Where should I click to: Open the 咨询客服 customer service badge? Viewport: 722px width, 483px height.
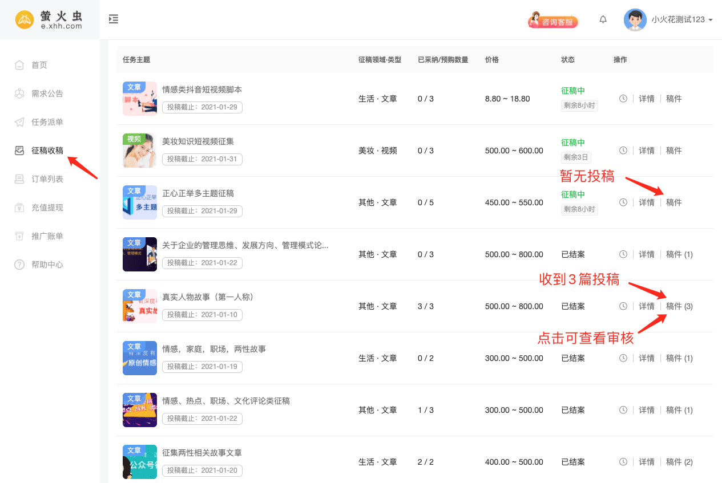(x=553, y=21)
